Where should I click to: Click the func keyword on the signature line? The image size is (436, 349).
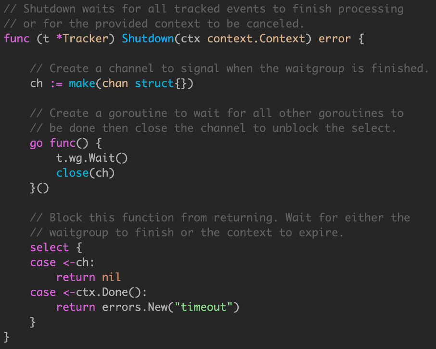click(x=17, y=39)
